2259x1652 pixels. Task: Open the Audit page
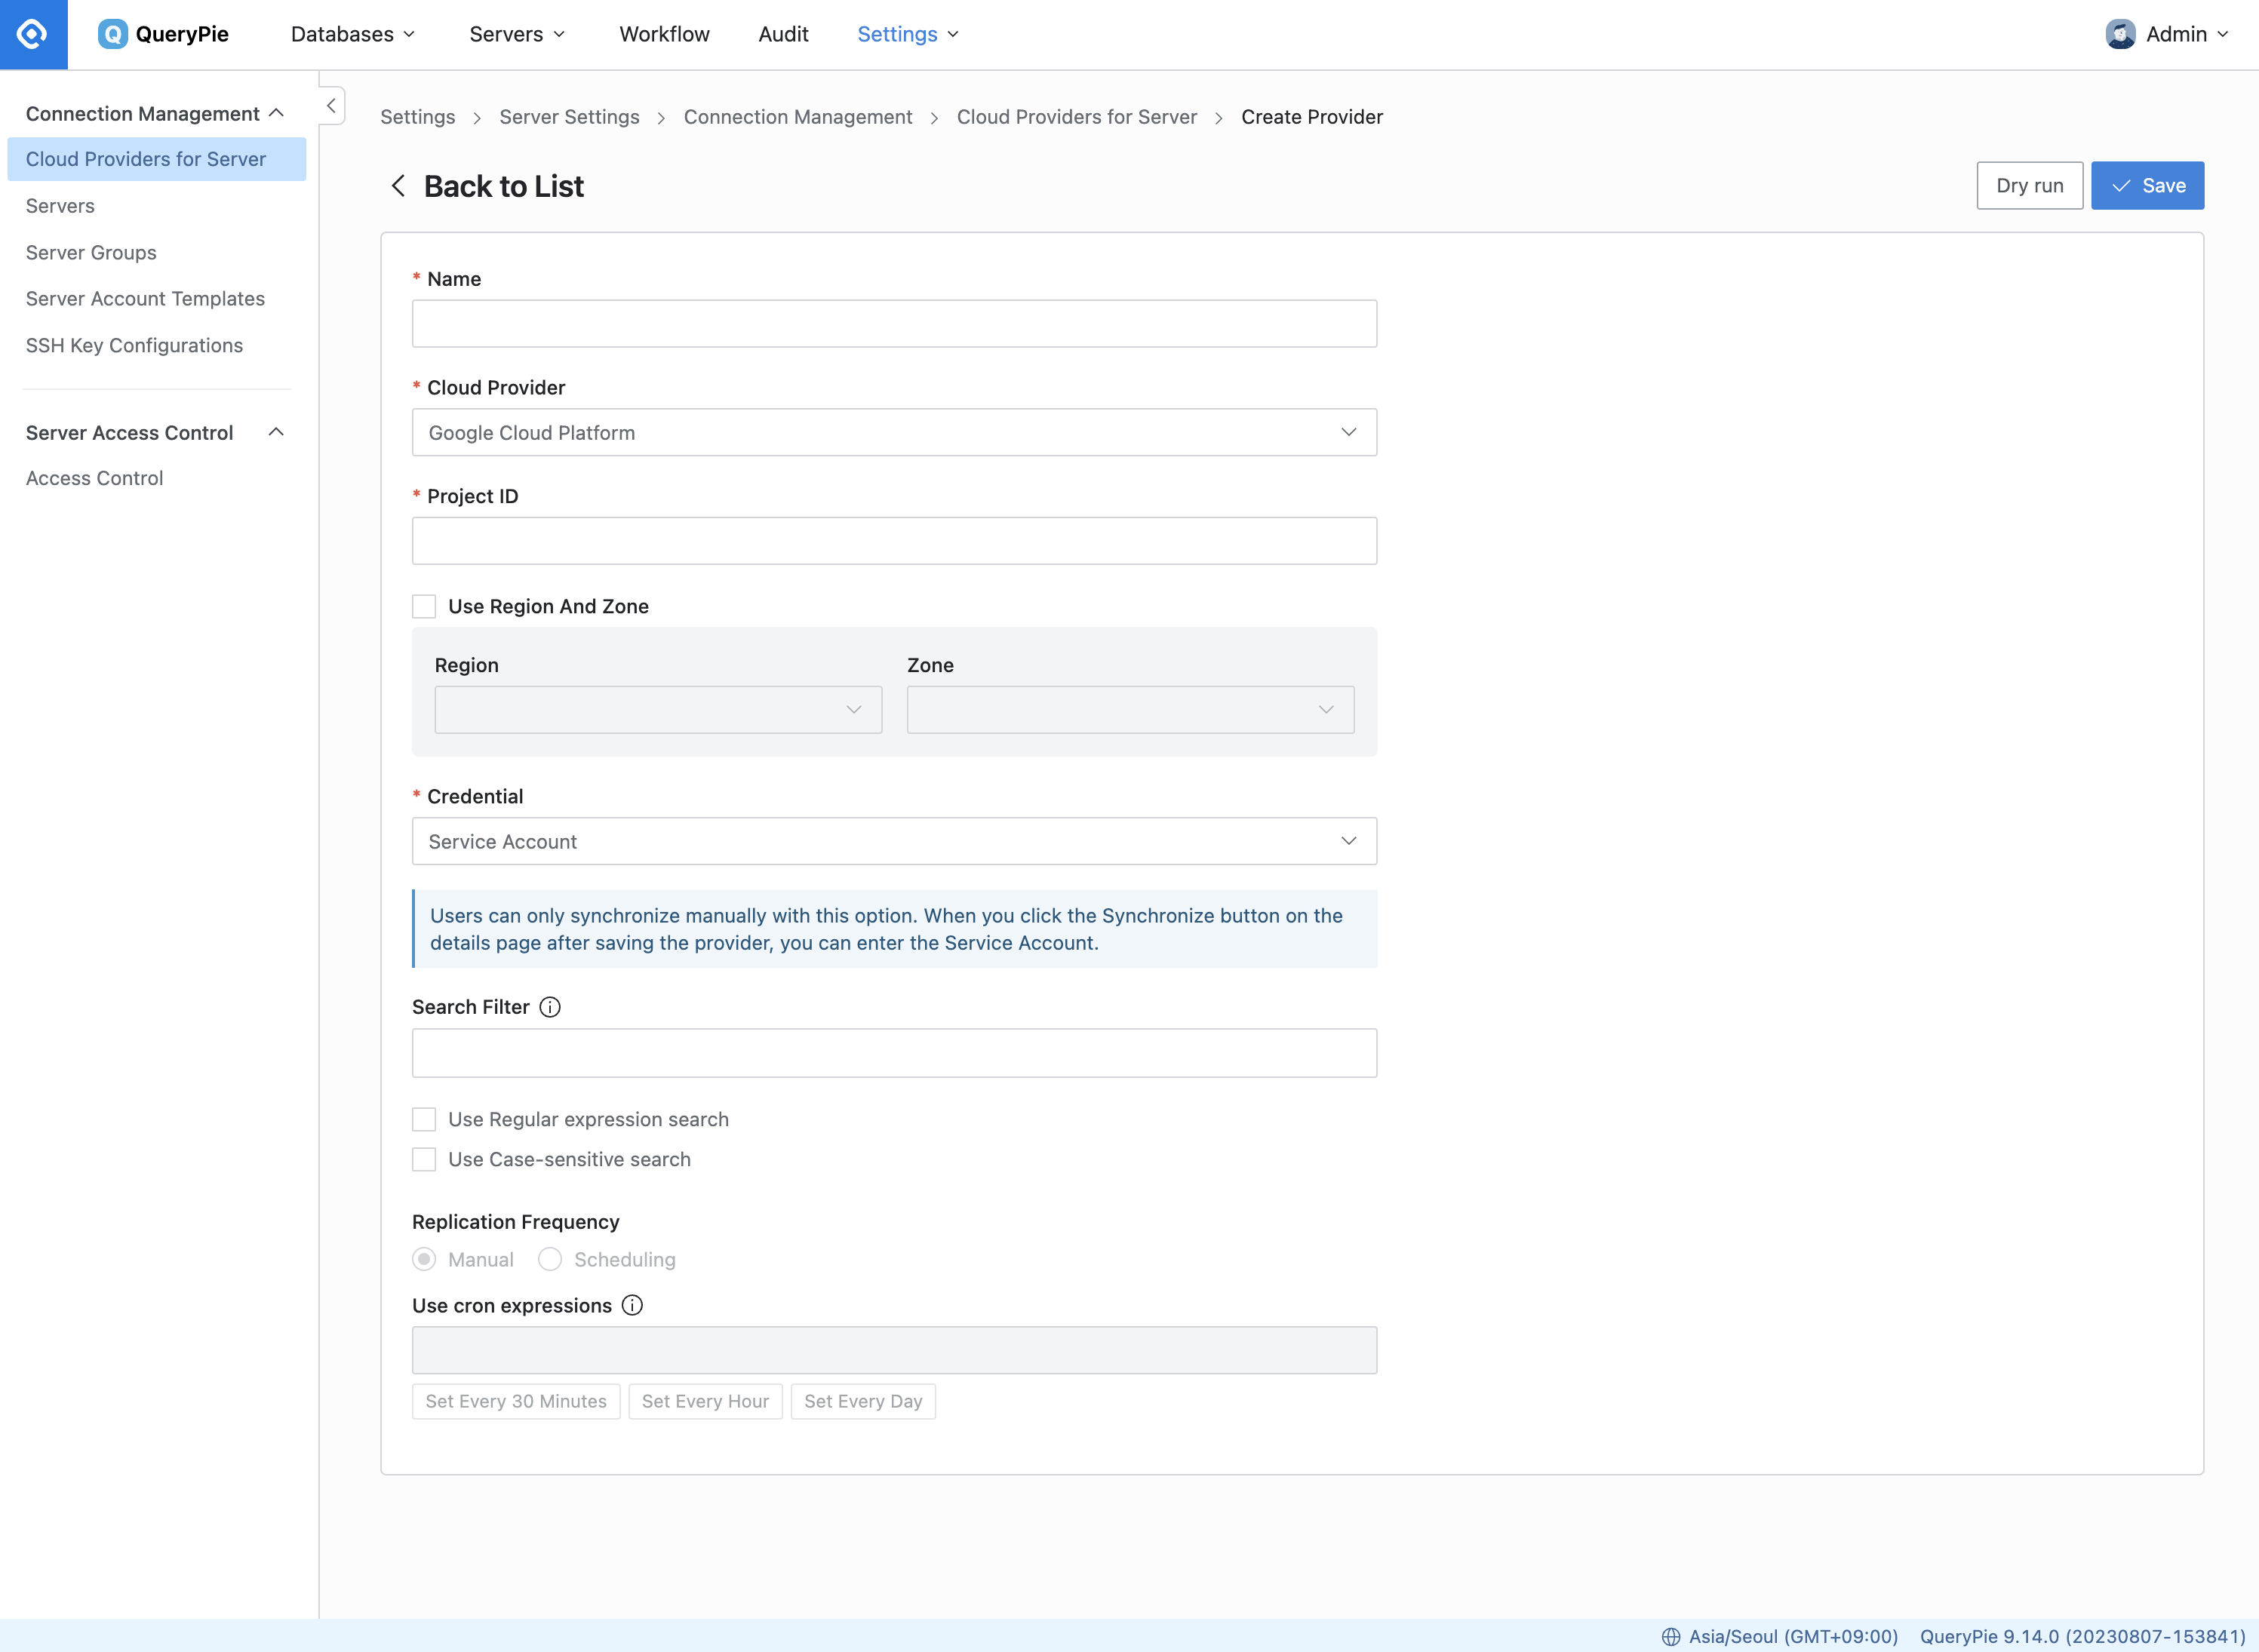tap(783, 34)
